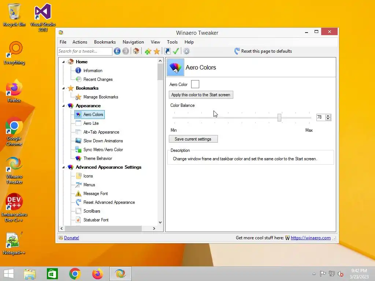The width and height of the screenshot is (375, 281).
Task: Open the Help menu
Action: click(x=189, y=42)
